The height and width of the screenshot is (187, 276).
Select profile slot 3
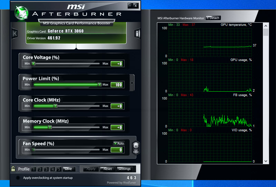46,169
